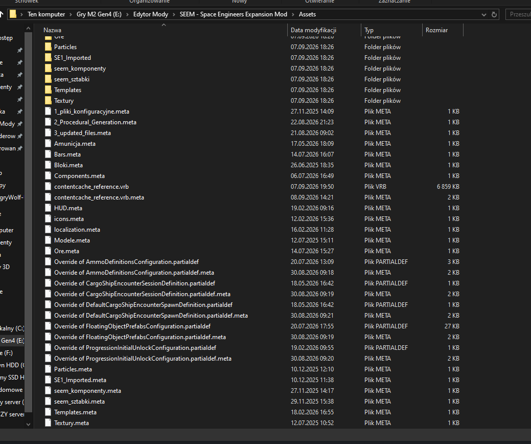This screenshot has height=444, width=531.
Task: Select Gen4 (E:) drive in navigation pane
Action: point(12,341)
